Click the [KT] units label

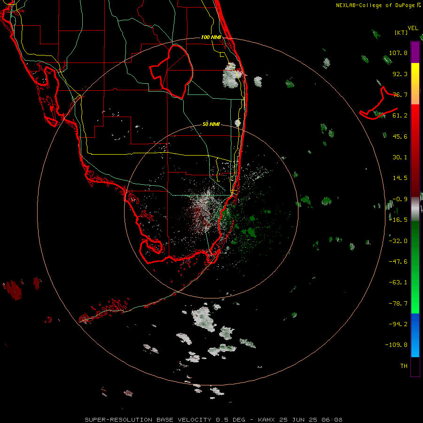[401, 32]
